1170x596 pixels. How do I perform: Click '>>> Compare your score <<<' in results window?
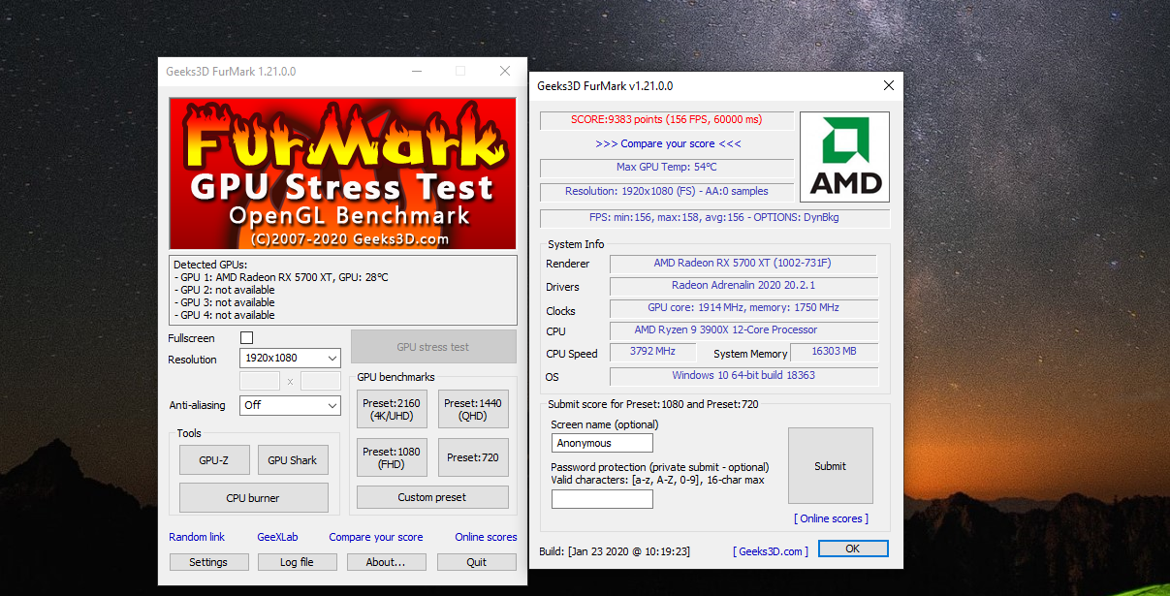tap(668, 143)
